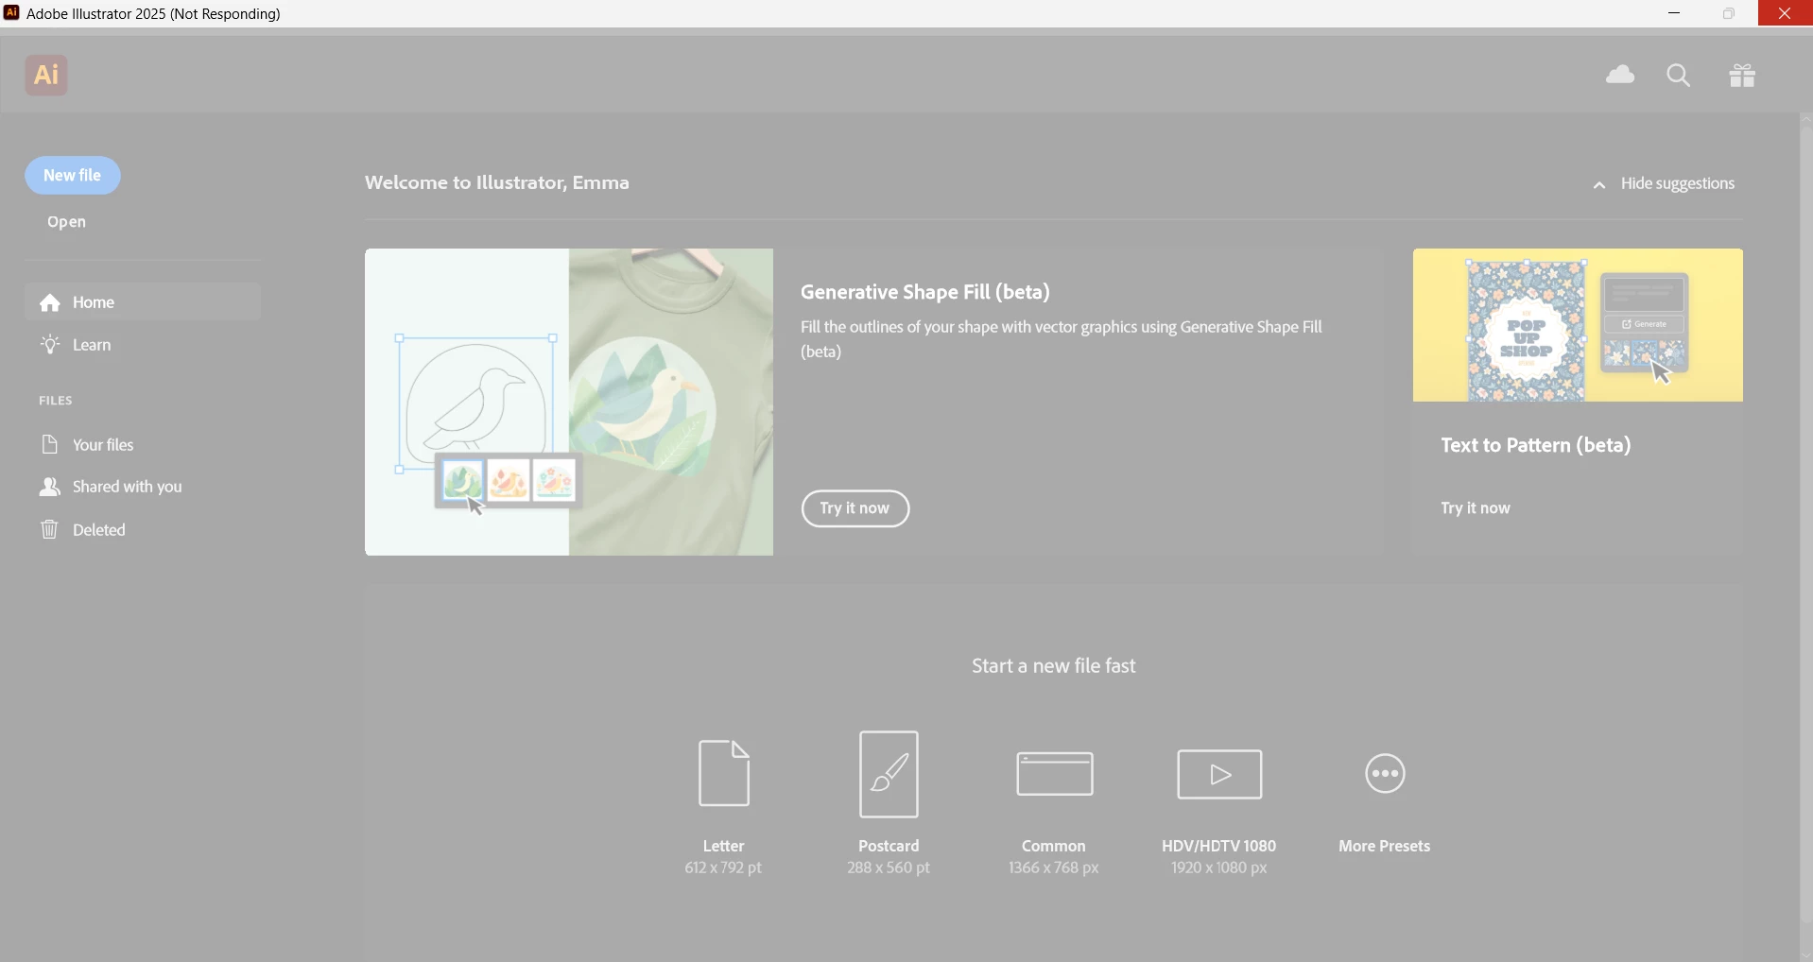1813x962 pixels.
Task: Open the Deleted files section
Action: pyautogui.click(x=143, y=529)
